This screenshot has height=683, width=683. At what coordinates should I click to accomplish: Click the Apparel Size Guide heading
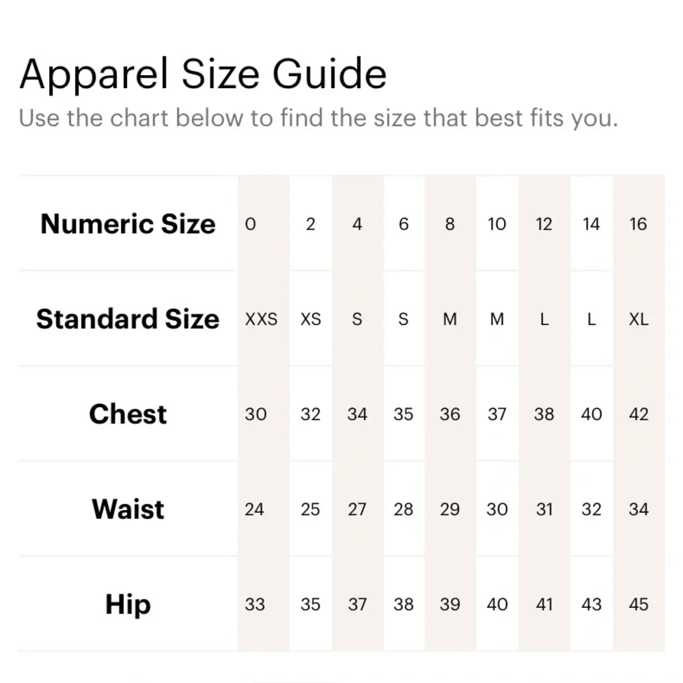tap(203, 74)
